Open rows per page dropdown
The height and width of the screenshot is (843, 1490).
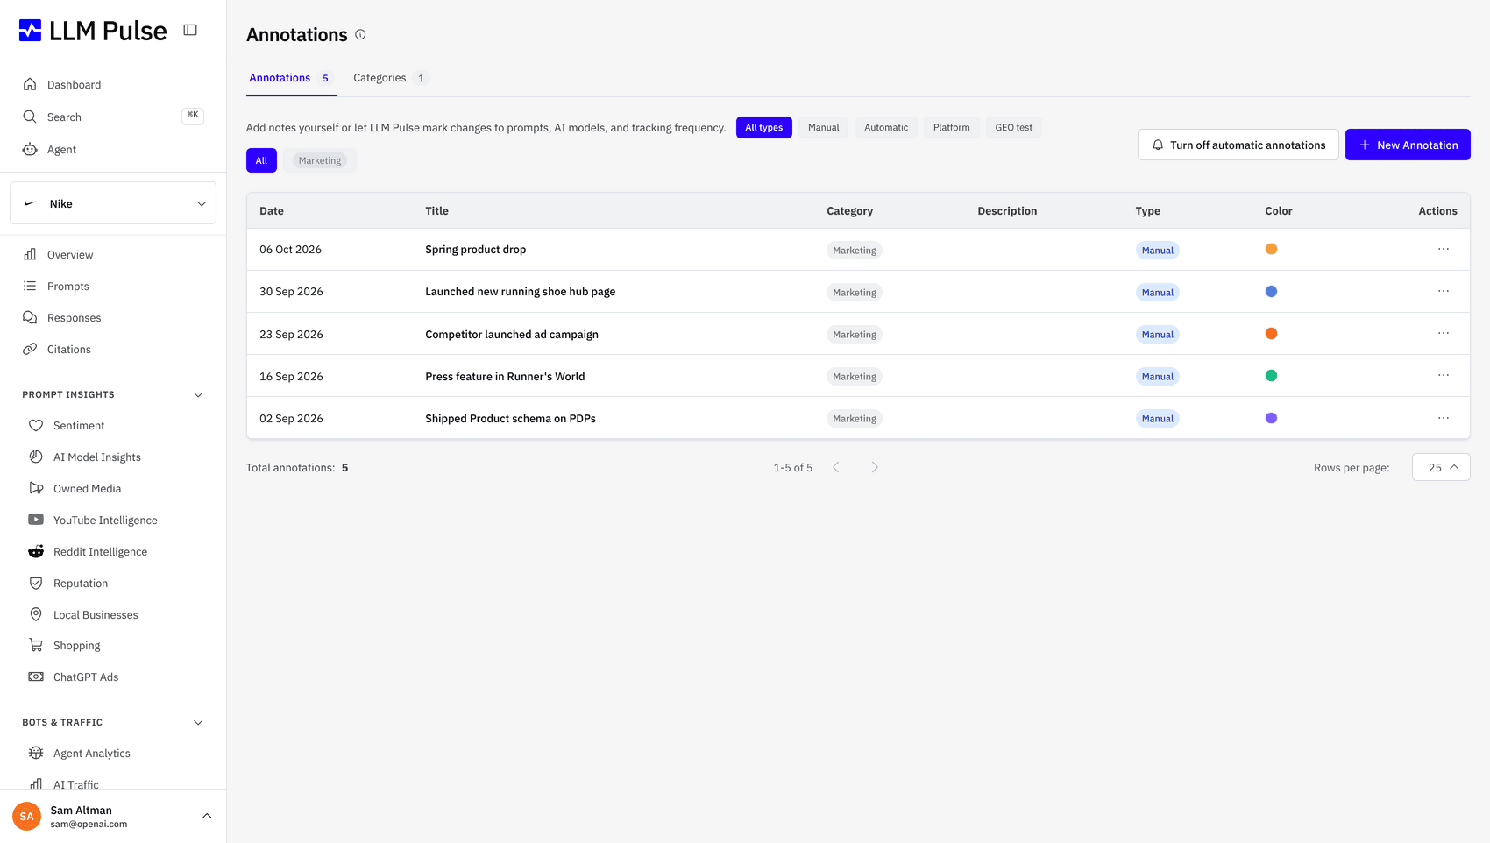point(1441,467)
